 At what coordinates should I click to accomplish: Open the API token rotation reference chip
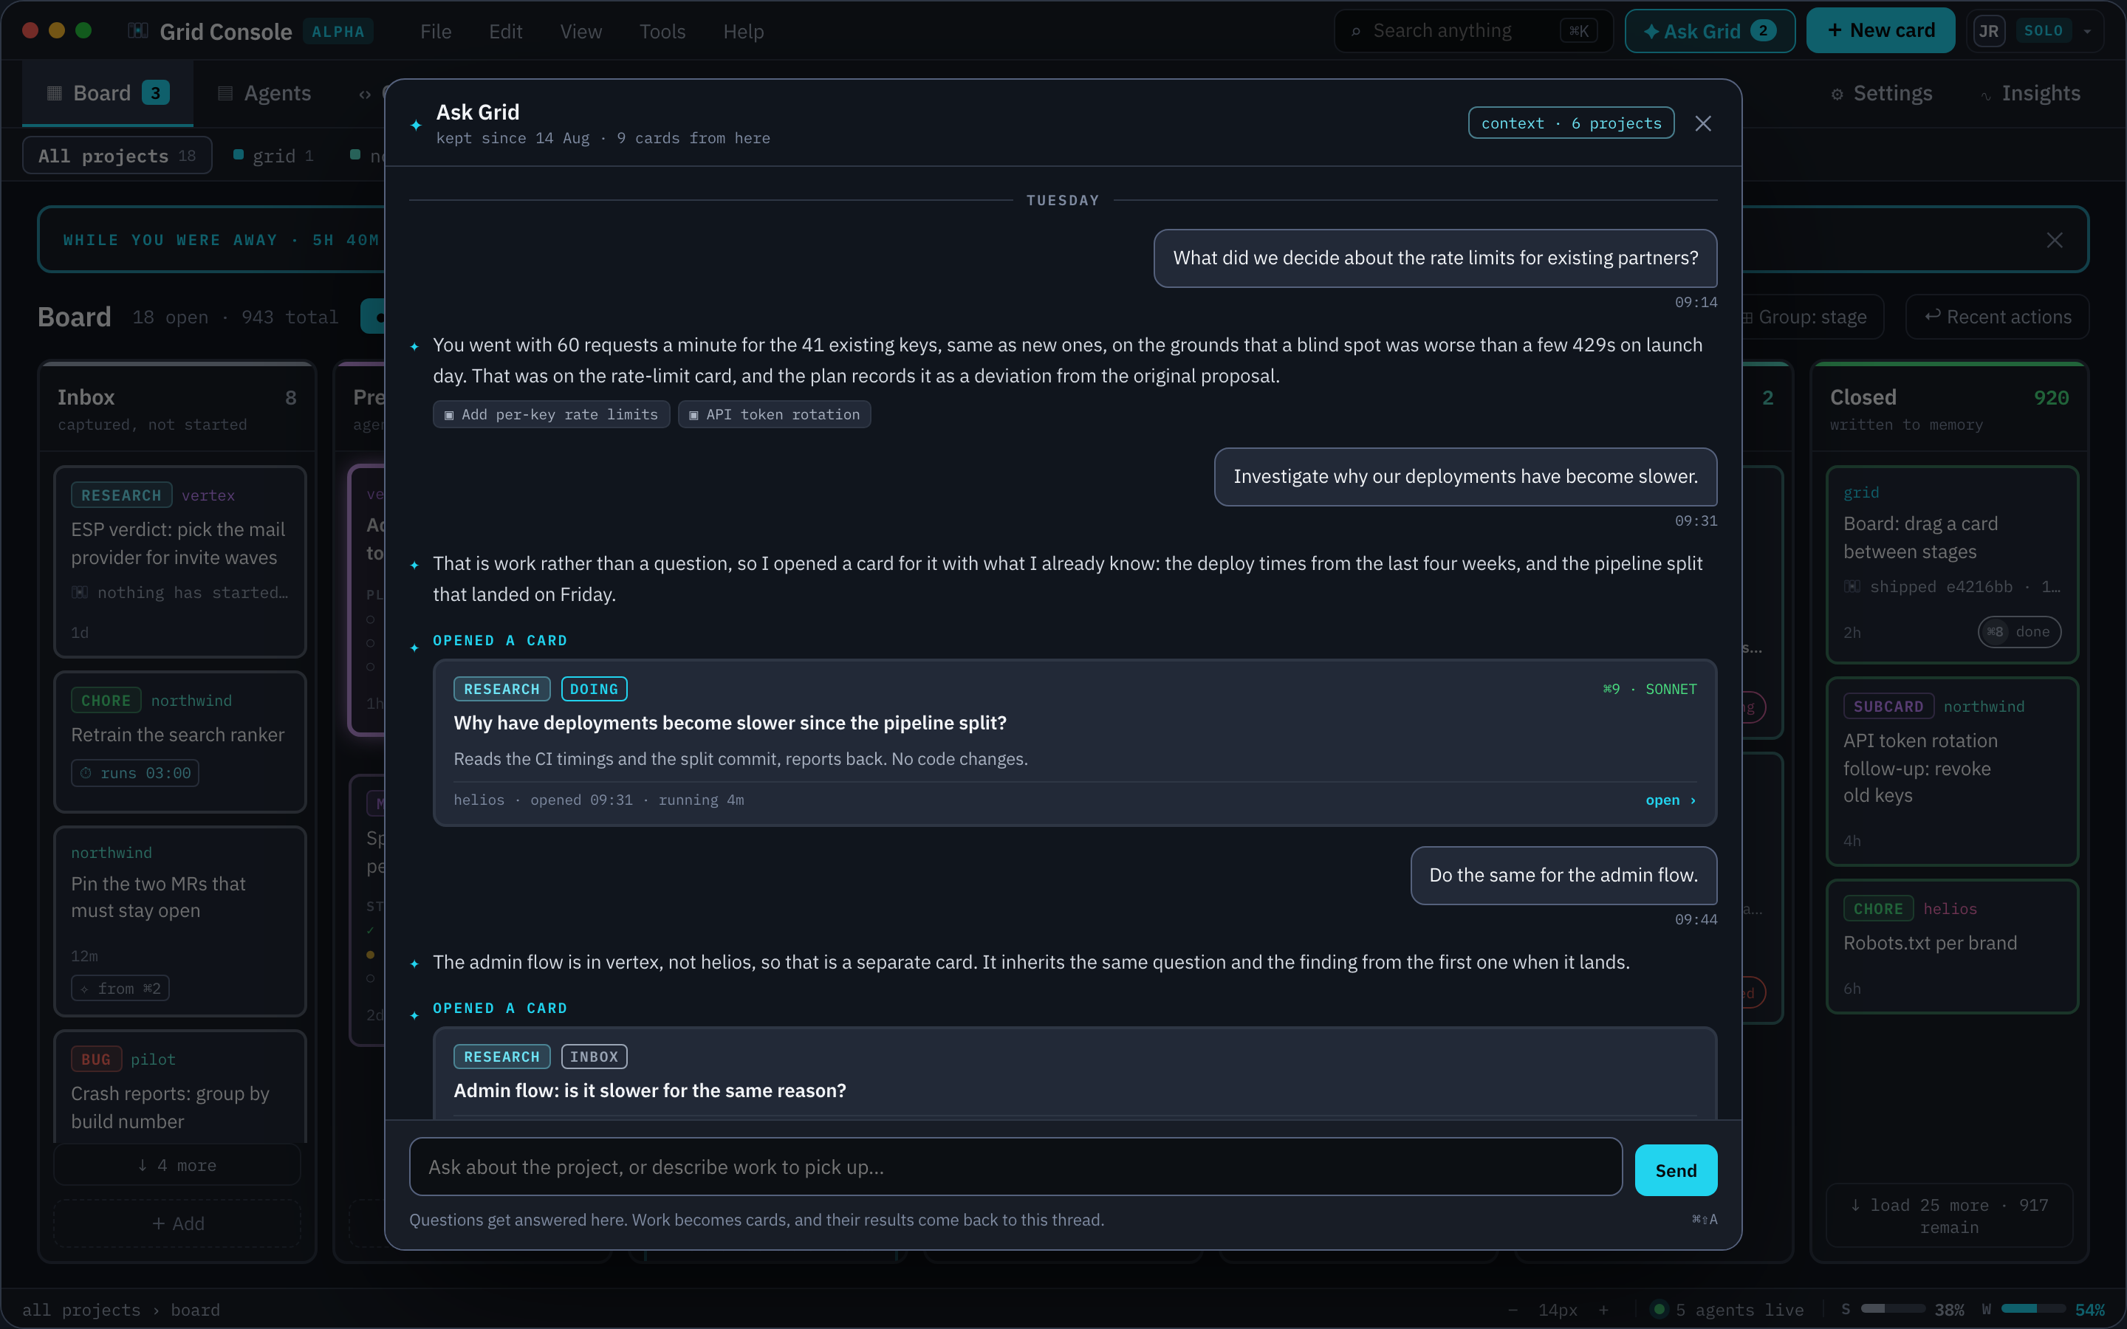coord(774,414)
